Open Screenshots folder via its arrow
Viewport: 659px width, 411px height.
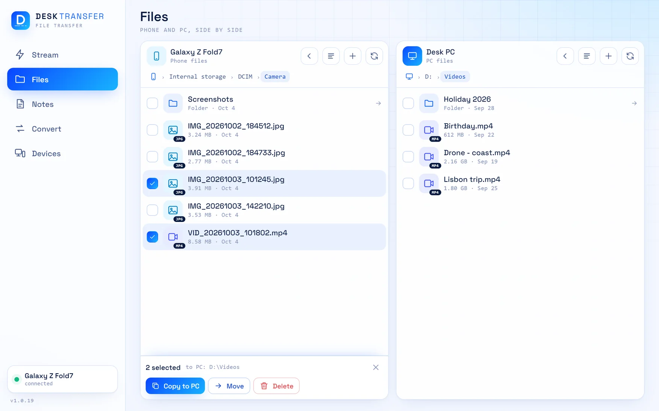click(378, 103)
